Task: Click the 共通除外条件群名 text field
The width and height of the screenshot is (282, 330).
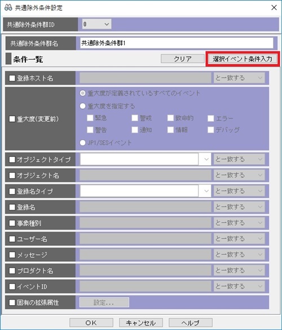Action: click(177, 43)
